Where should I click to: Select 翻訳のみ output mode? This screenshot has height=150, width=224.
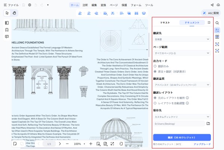pos(161,66)
